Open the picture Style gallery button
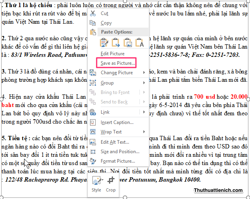250x199 pixels. pos(96,184)
